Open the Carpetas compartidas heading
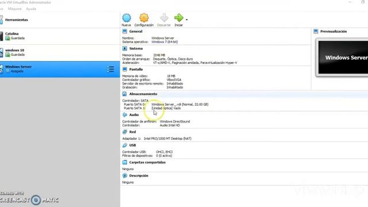Screen dimensions: 368x207 pyautogui.click(x=147, y=162)
